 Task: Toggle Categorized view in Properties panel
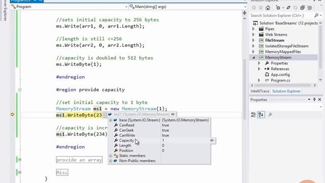coord(253,115)
